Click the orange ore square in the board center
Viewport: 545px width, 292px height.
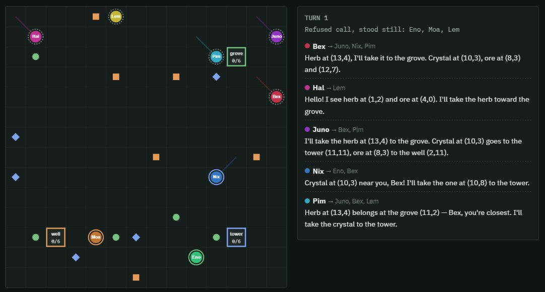156,157
